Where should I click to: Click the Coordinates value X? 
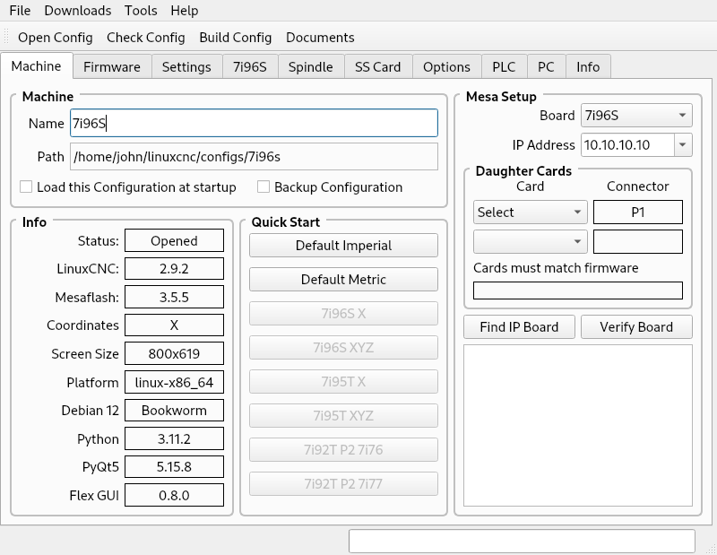[x=174, y=325]
